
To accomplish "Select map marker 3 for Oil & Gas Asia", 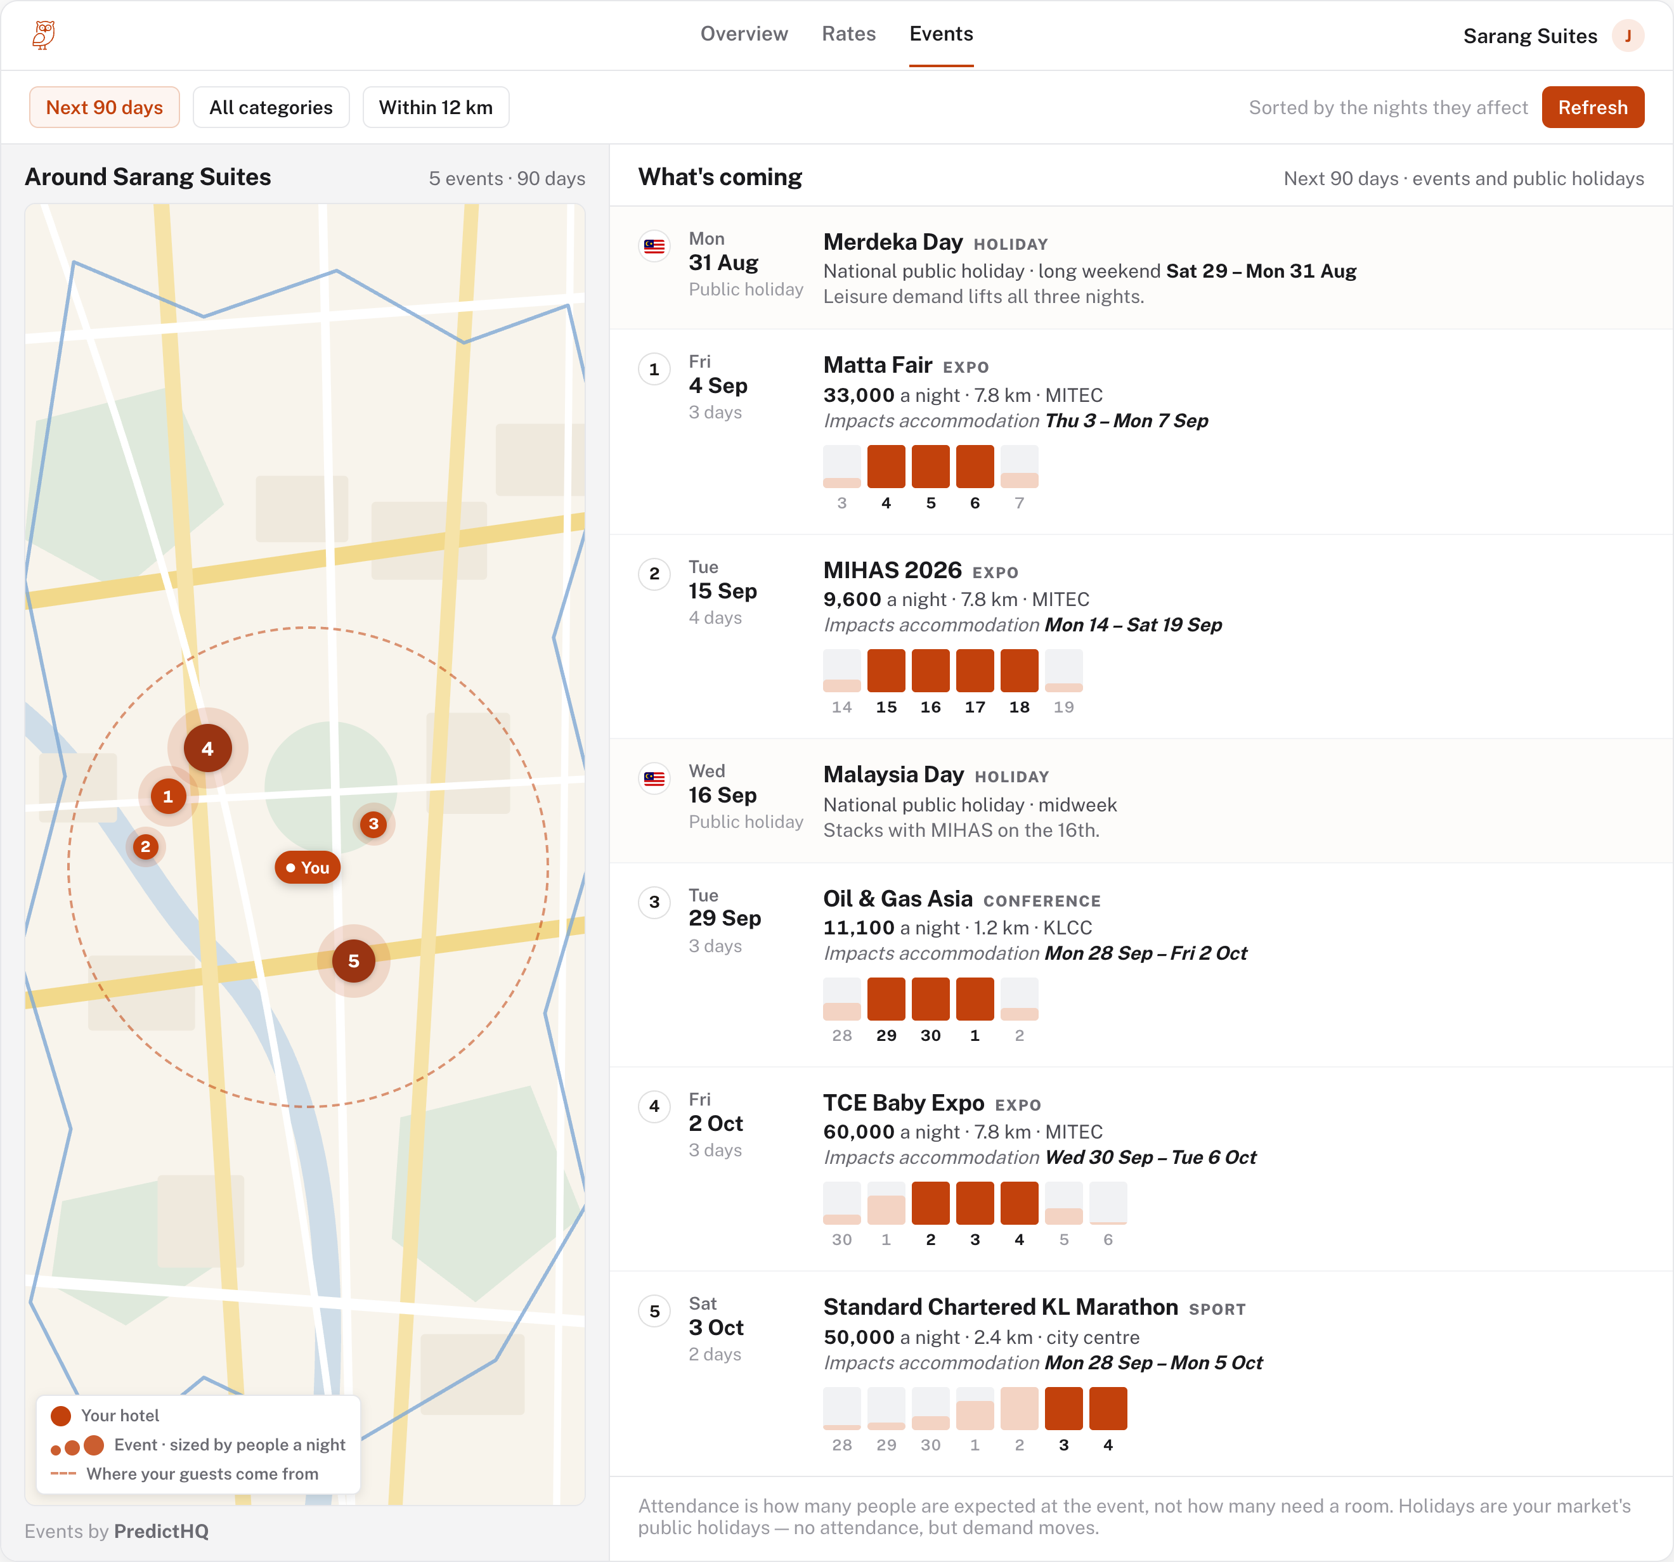I will pyautogui.click(x=373, y=823).
